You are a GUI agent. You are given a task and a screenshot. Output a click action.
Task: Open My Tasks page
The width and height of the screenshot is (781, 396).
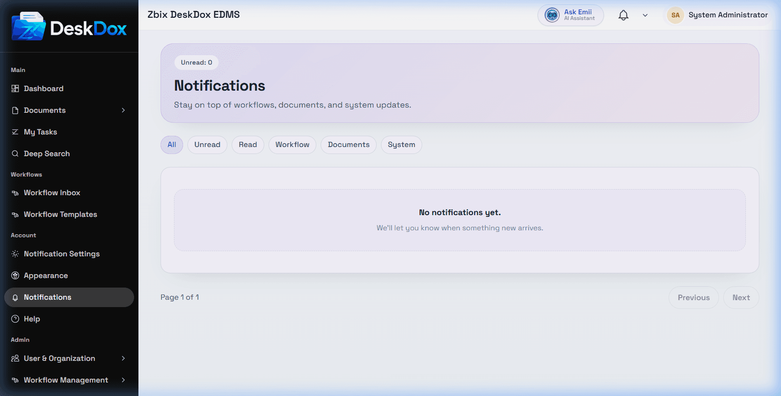pyautogui.click(x=69, y=132)
